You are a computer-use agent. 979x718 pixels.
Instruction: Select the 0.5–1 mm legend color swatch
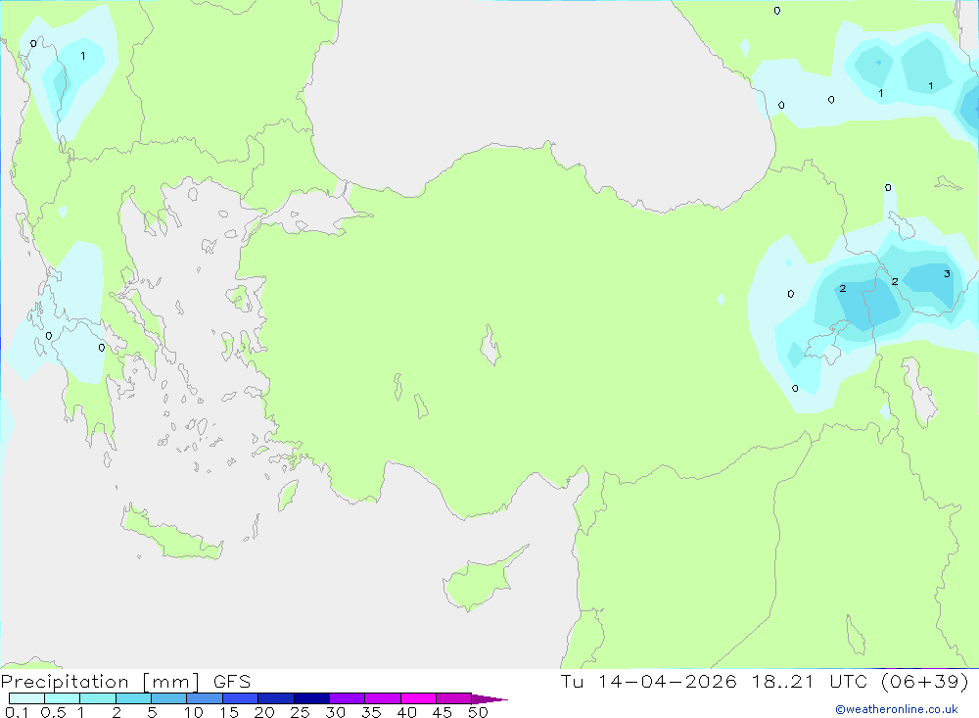pos(63,698)
